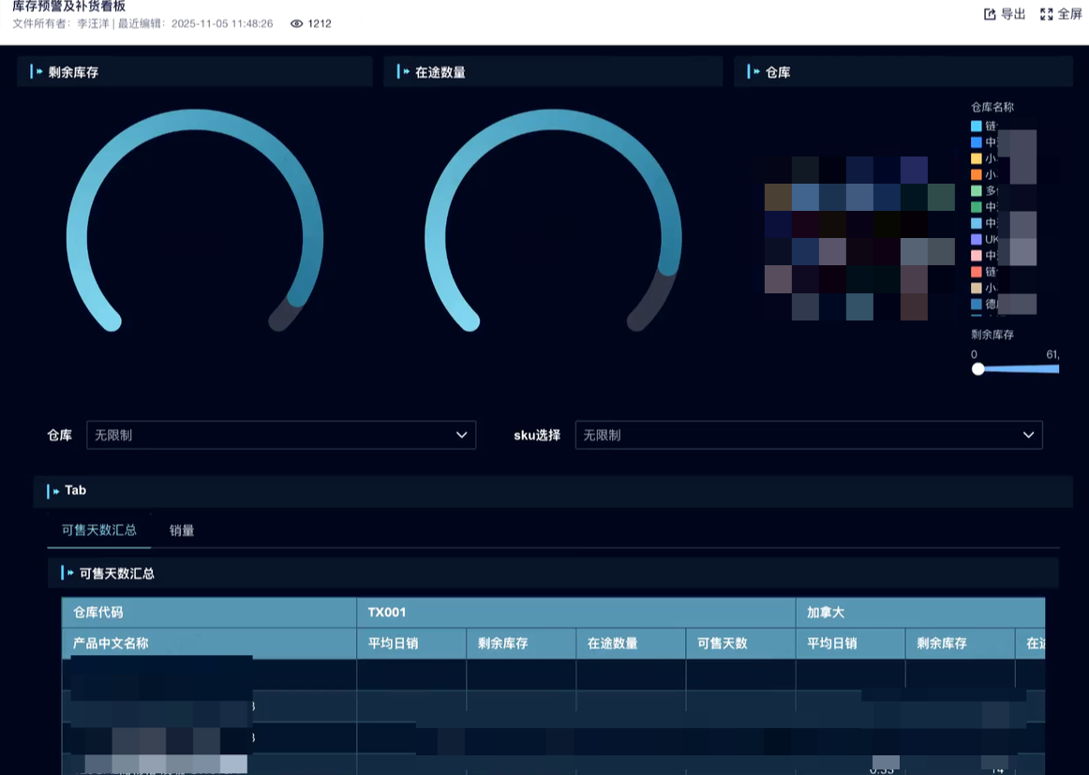The width and height of the screenshot is (1089, 775).
Task: Click the arrow icon beside 在途数量 header
Action: 405,72
